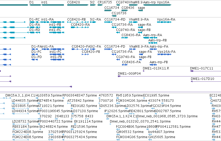This screenshot has width=221, height=141.
Task: Open the ird1-RC transcript label
Action: (55, 30)
